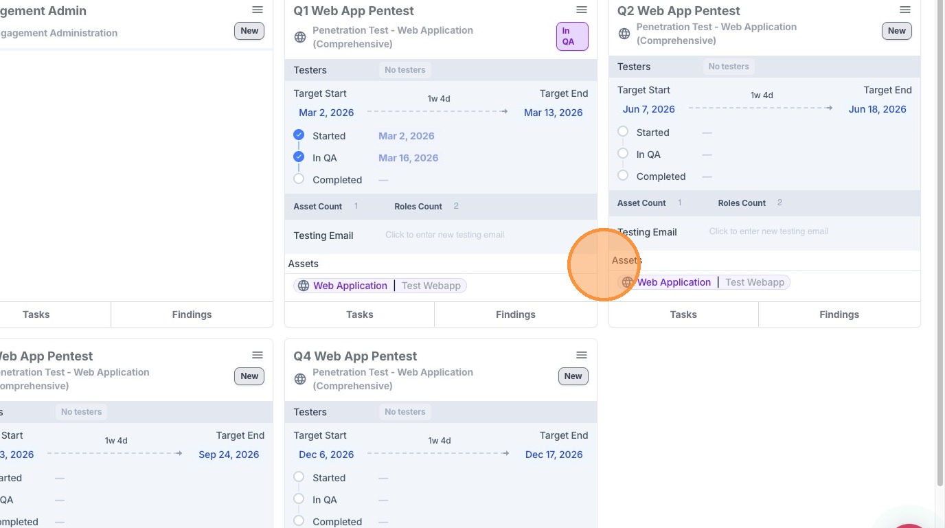Open New status badge on Q2 pentest
This screenshot has width=945, height=528.
coord(896,31)
